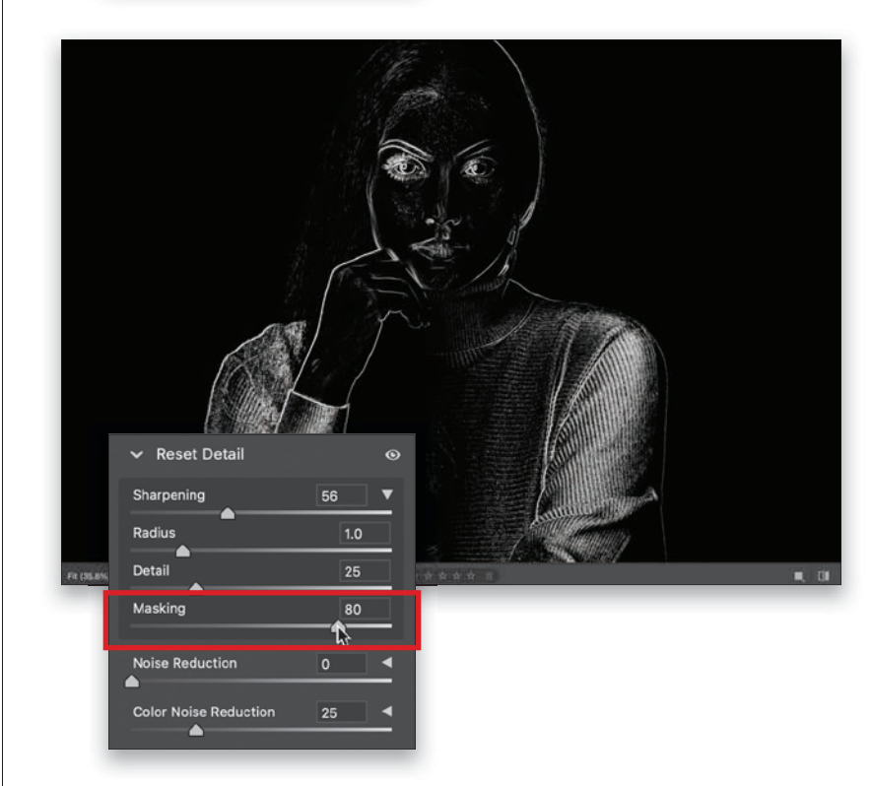The height and width of the screenshot is (786, 871).
Task: Toggle the Detail panel eye visibility icon
Action: pyautogui.click(x=394, y=455)
